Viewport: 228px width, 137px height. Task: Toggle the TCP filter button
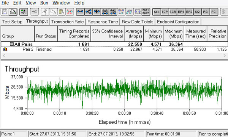[165, 12]
